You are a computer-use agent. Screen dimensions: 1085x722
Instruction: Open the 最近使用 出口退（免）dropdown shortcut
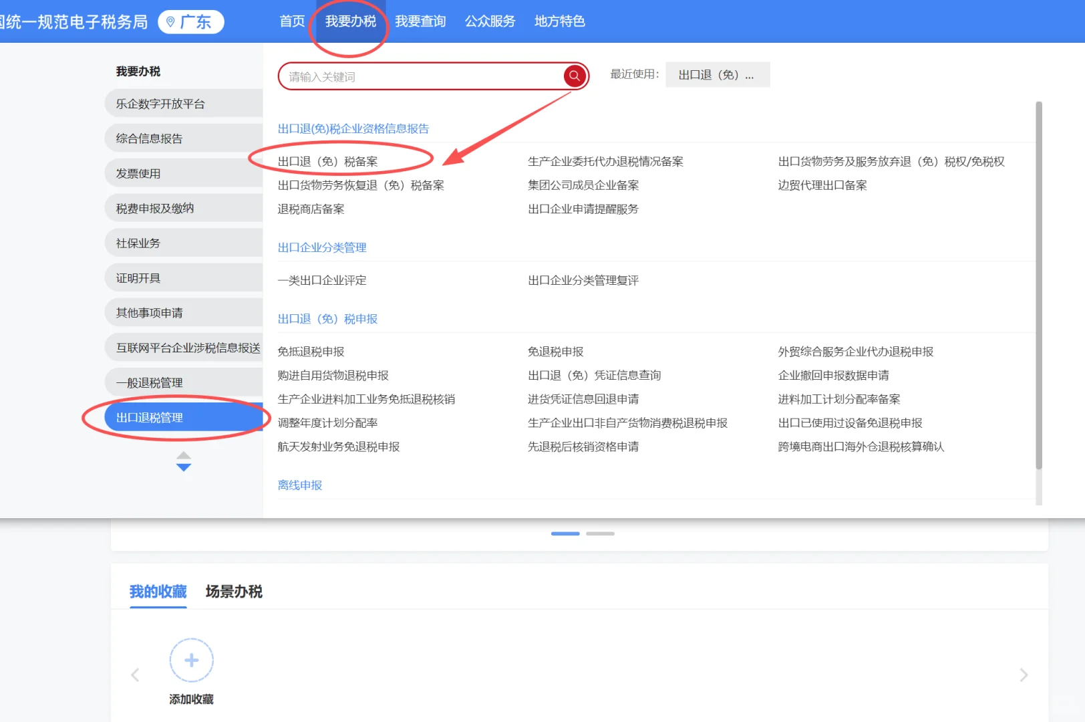tap(717, 74)
